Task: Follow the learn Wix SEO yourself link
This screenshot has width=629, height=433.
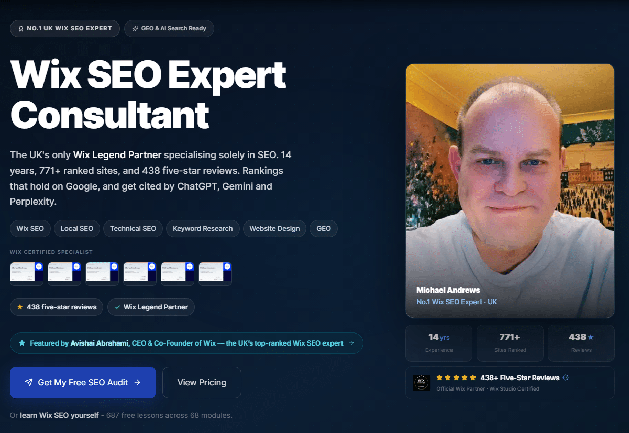Action: (59, 415)
